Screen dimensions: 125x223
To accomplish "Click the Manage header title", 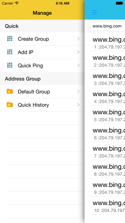I will tap(42, 13).
